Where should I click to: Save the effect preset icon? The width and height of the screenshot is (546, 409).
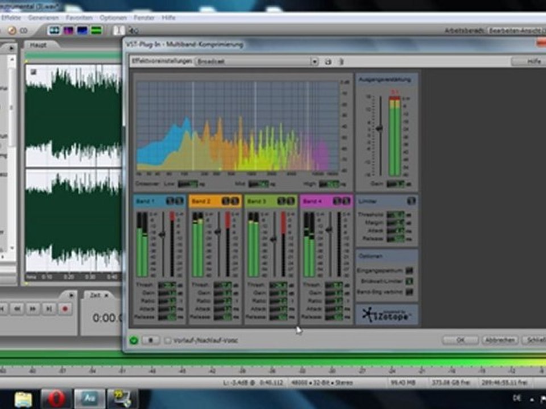point(328,61)
